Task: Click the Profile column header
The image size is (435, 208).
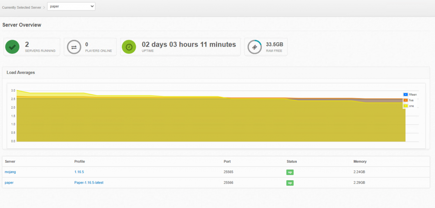Action: 79,162
